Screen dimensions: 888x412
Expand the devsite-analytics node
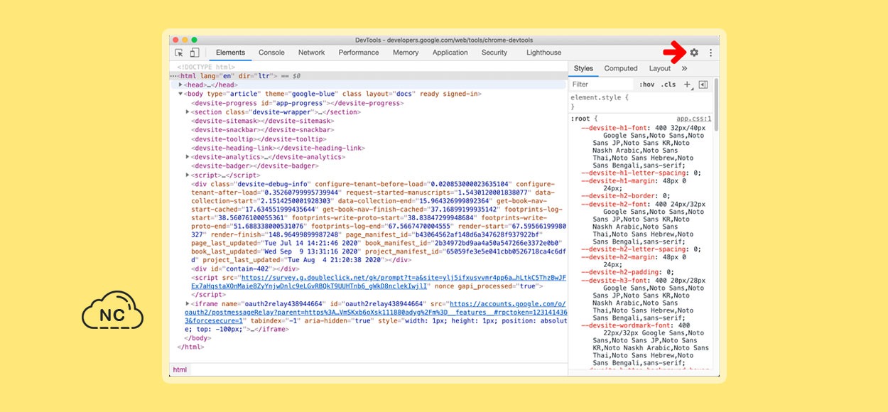pos(188,157)
